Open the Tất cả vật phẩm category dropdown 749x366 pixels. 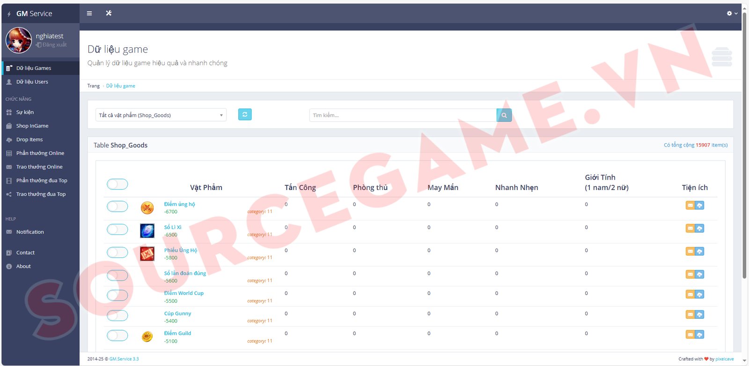(x=161, y=115)
